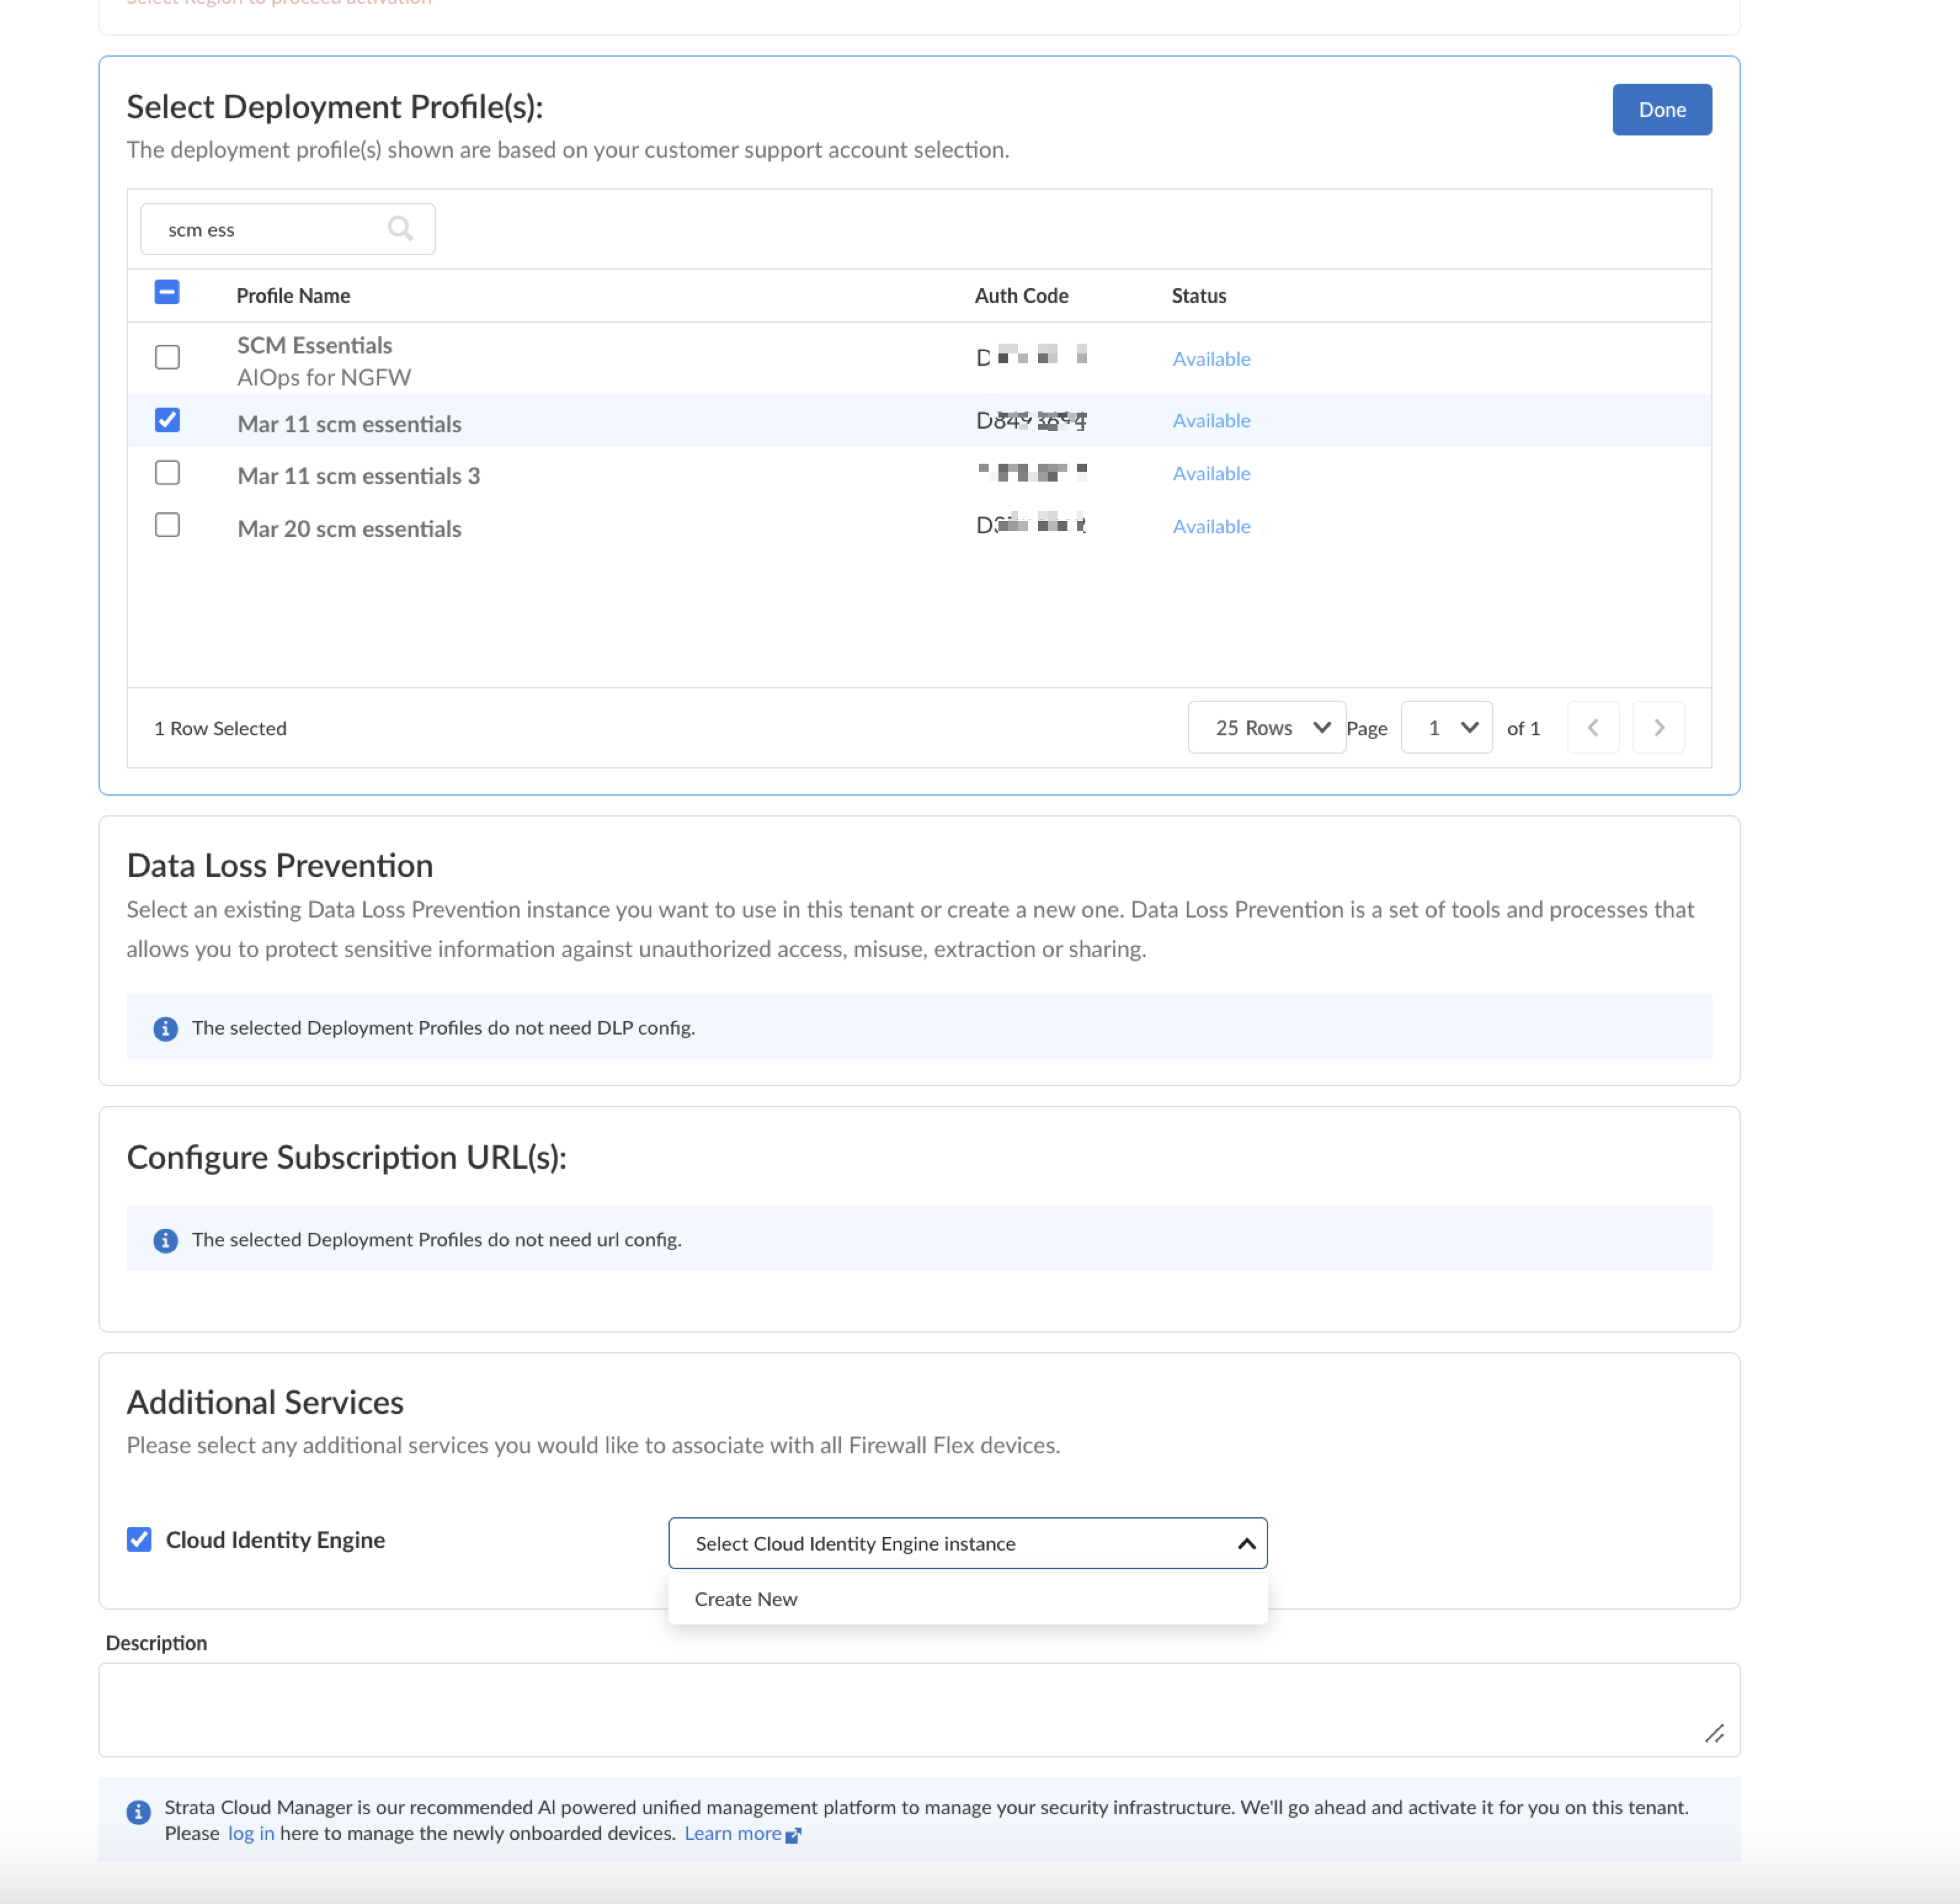Open the page number dropdown
This screenshot has width=1960, height=1904.
1446,727
